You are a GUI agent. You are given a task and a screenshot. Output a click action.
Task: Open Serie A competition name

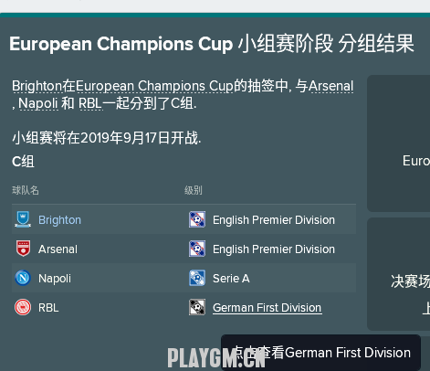click(231, 279)
